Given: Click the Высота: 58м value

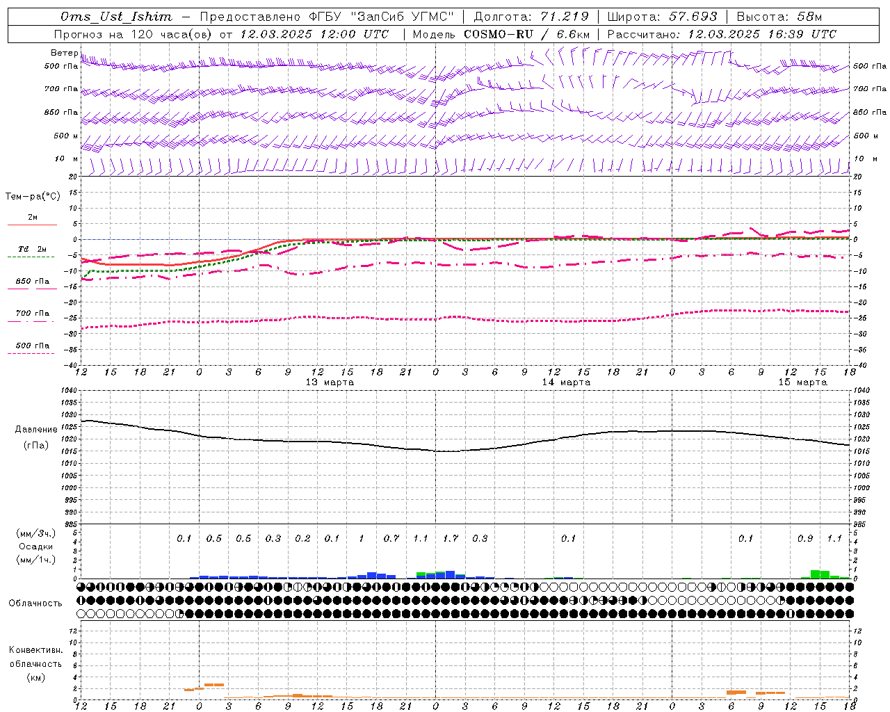Looking at the screenshot, I should (779, 17).
